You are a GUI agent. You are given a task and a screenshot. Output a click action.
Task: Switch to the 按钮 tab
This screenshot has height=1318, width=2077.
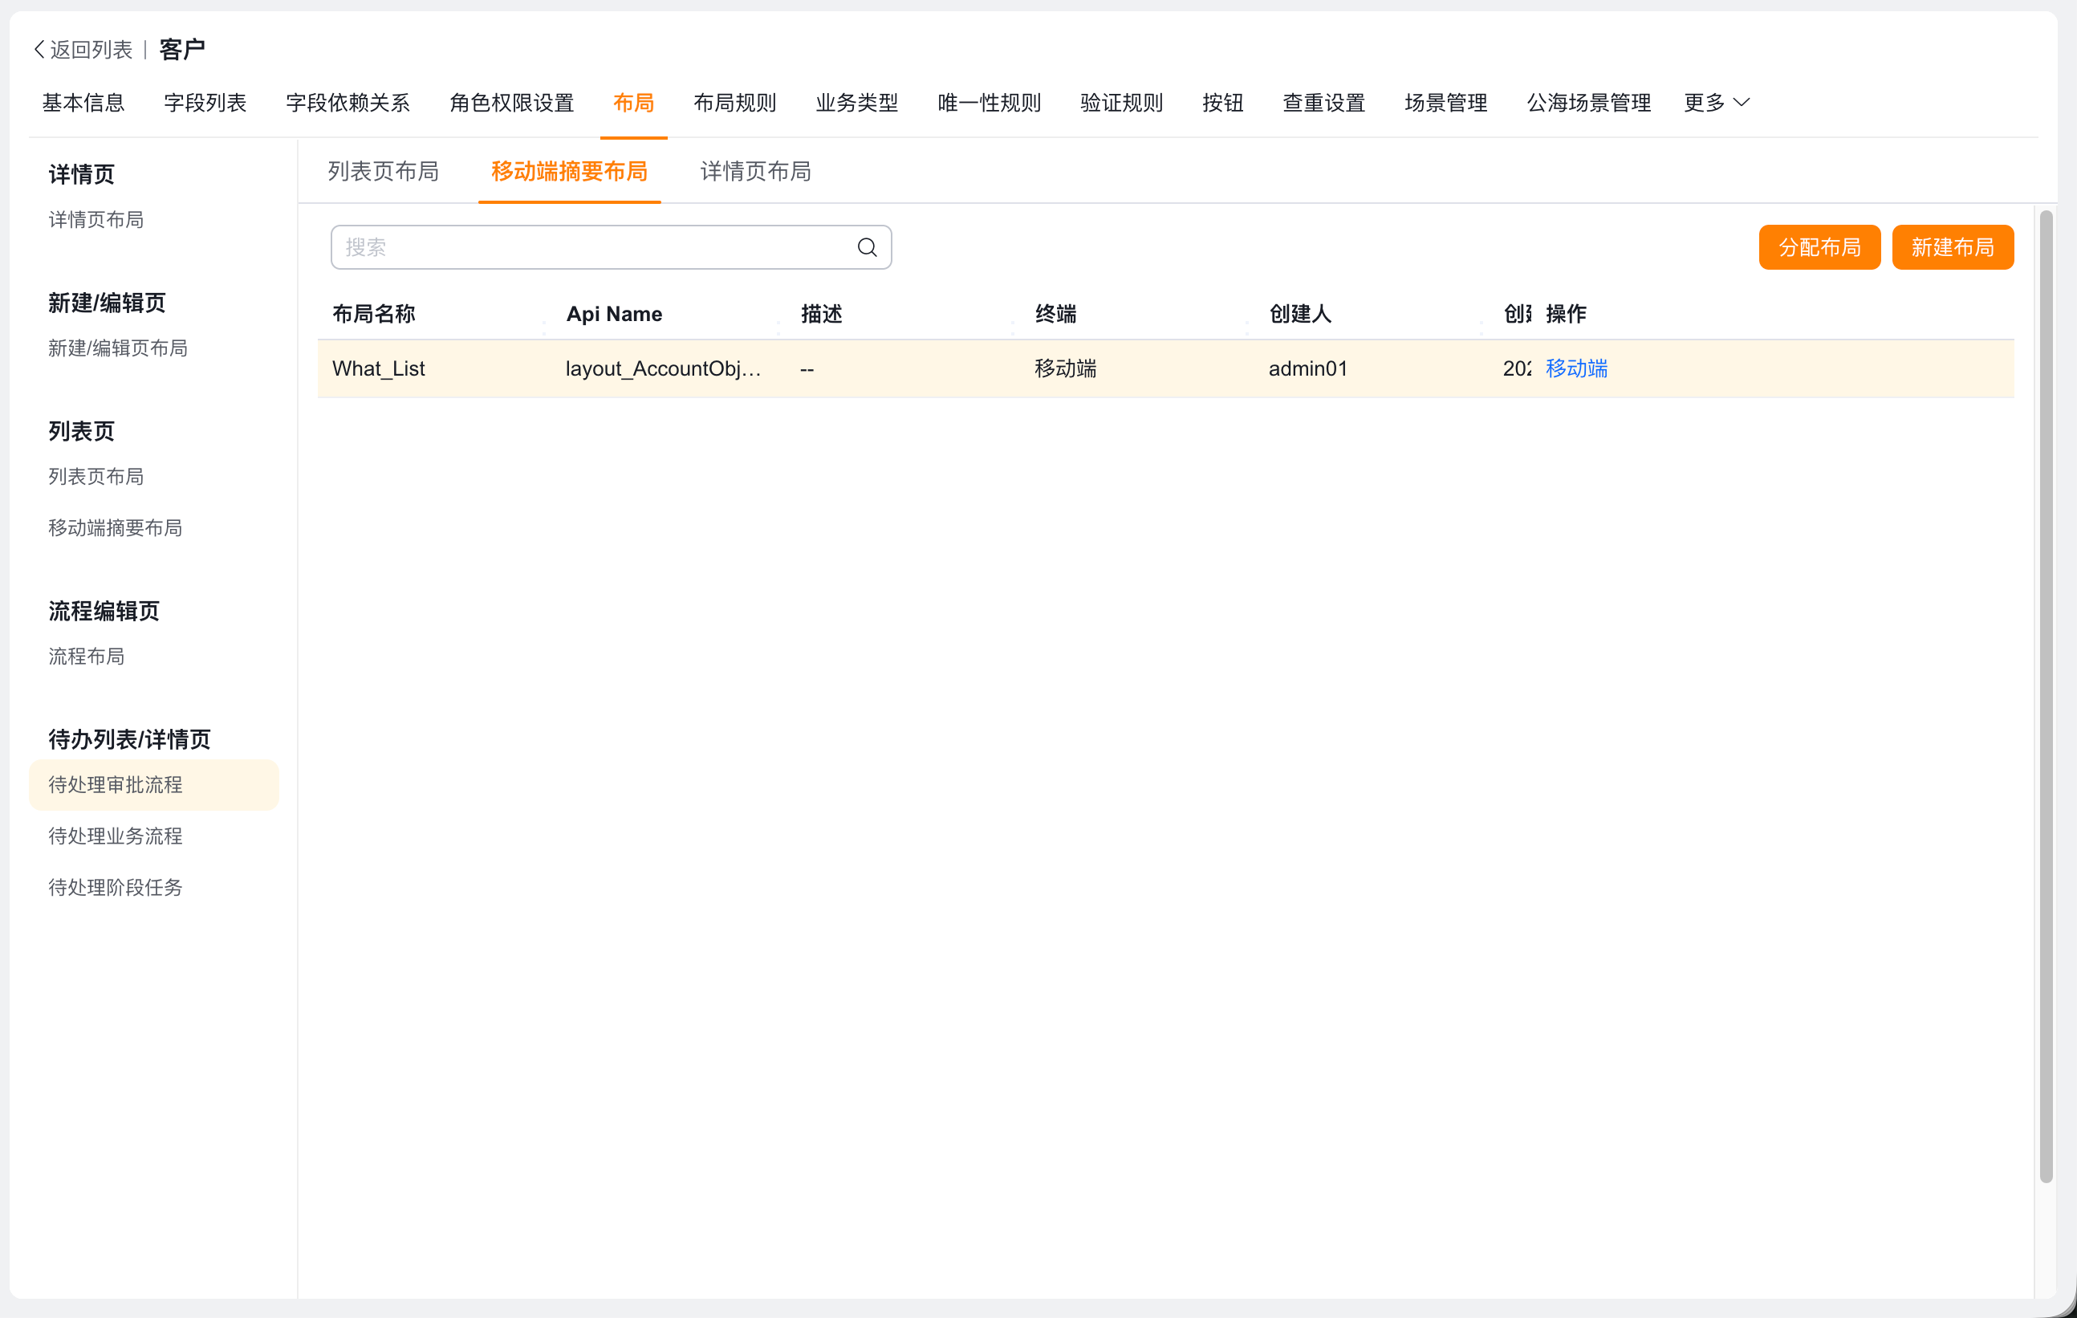(1223, 103)
